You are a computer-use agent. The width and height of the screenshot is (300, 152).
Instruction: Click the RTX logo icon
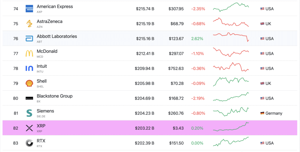(x=29, y=143)
